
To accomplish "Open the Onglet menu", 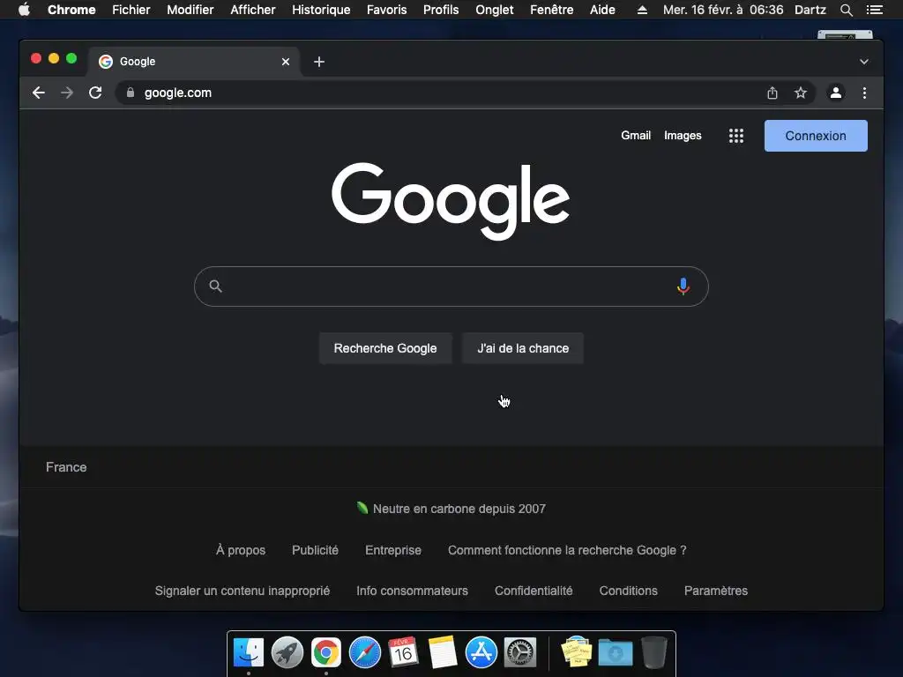I will (494, 10).
